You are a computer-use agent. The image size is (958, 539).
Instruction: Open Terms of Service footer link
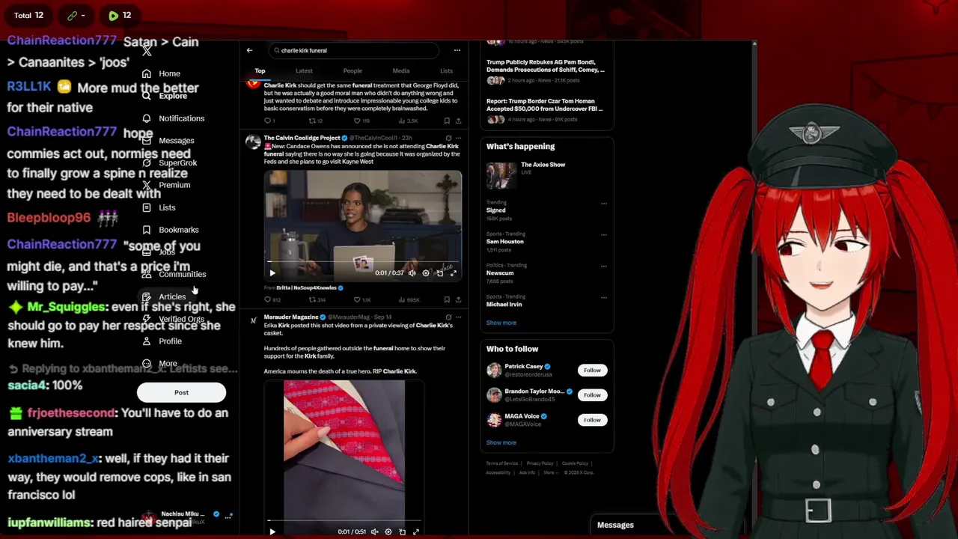pos(501,463)
